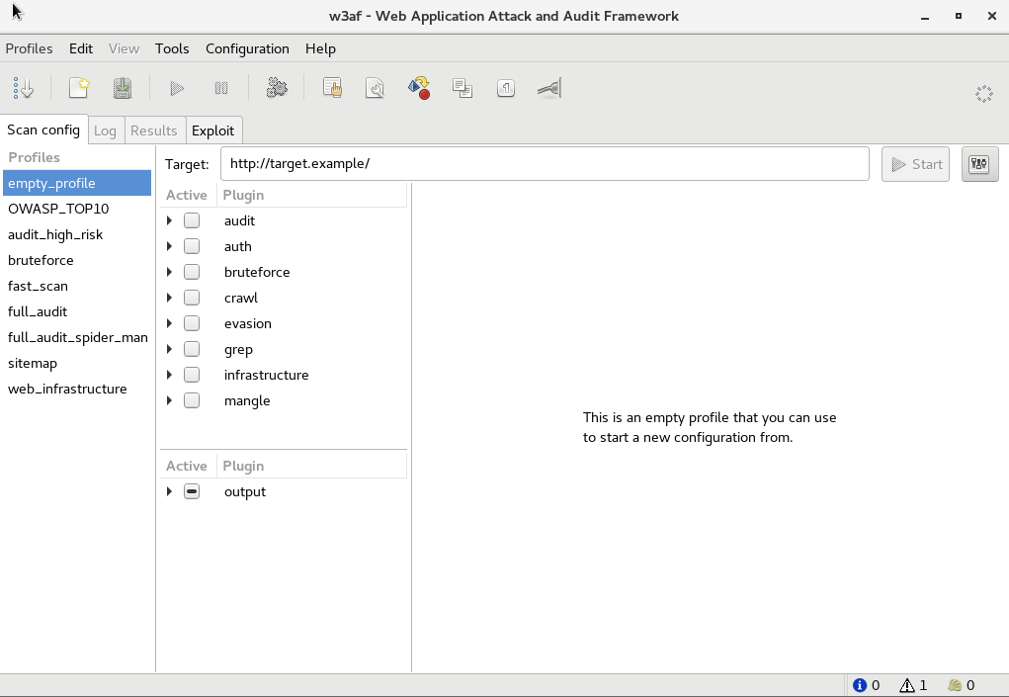
Task: Click the gears icon in toolbar
Action: click(x=277, y=89)
